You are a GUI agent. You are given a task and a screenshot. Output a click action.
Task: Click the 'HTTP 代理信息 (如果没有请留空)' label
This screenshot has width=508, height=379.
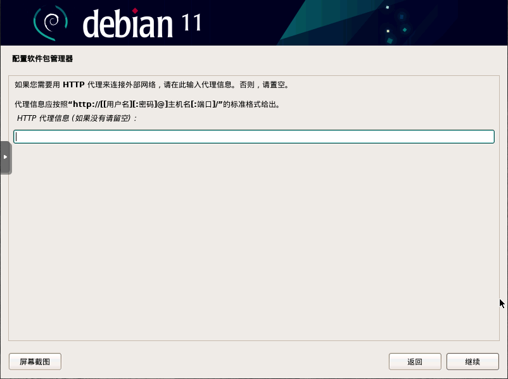click(x=77, y=118)
